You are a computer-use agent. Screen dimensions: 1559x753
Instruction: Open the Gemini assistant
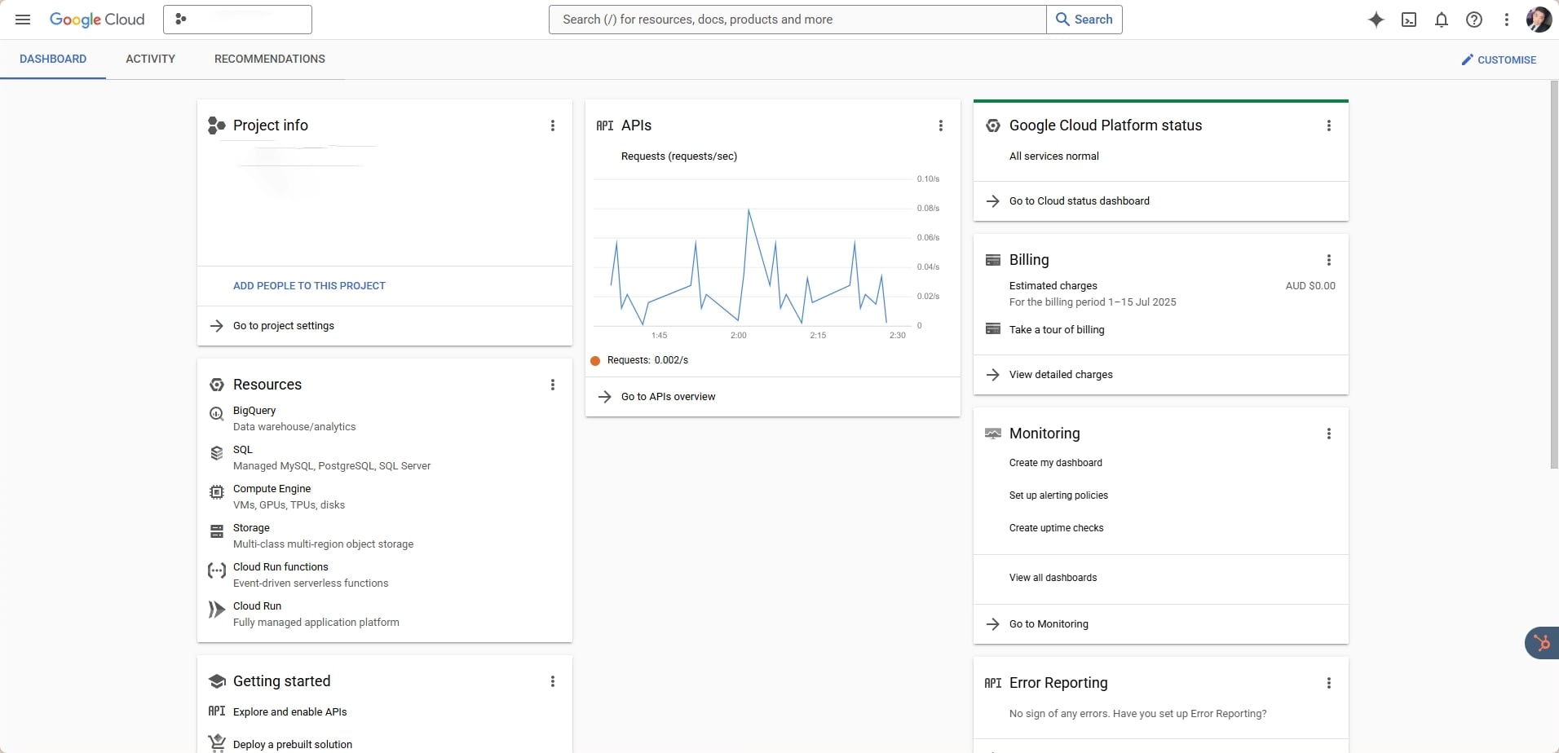(1376, 19)
